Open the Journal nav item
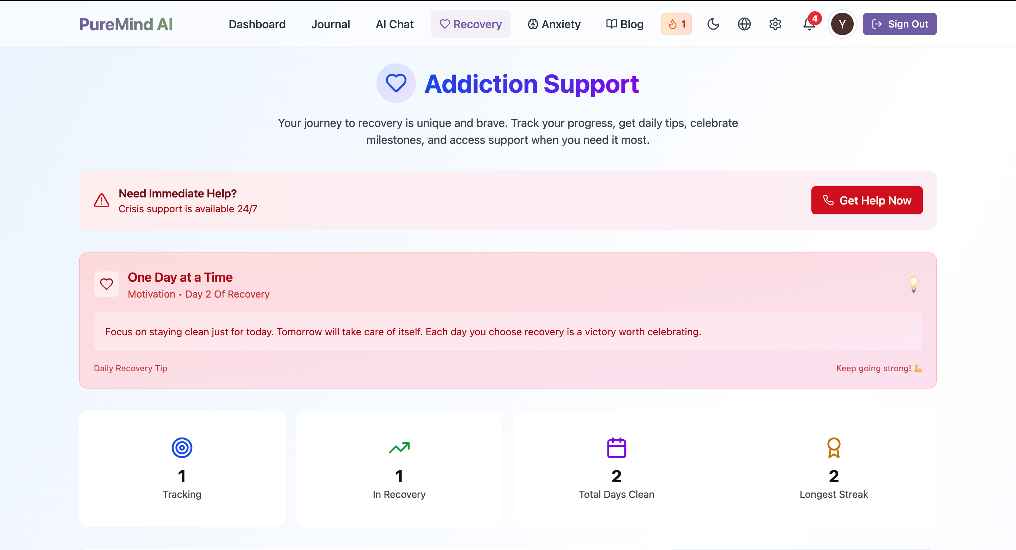 (331, 24)
